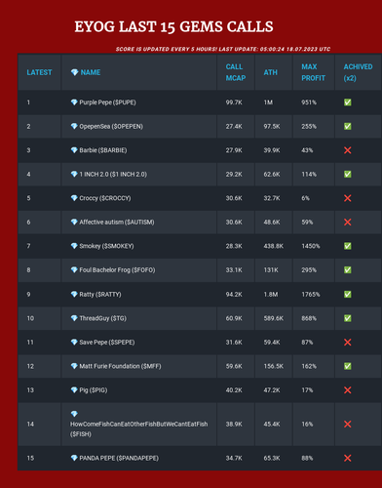Click green checkmark in Matt Furie Foundation row
Viewport: 382px width, 488px height.
(348, 366)
